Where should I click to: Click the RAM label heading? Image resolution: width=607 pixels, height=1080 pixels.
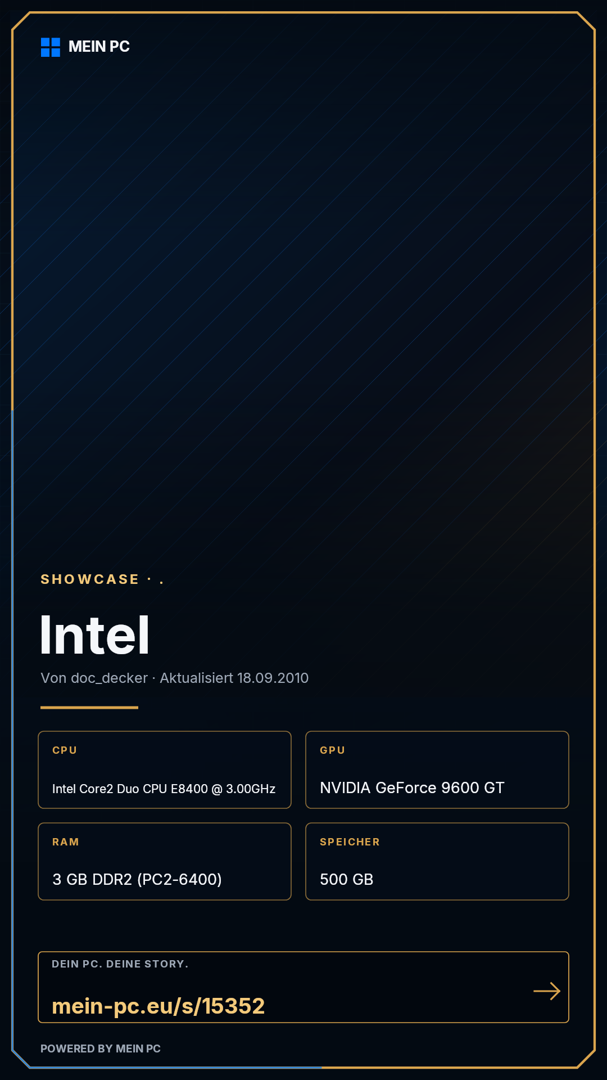(66, 842)
